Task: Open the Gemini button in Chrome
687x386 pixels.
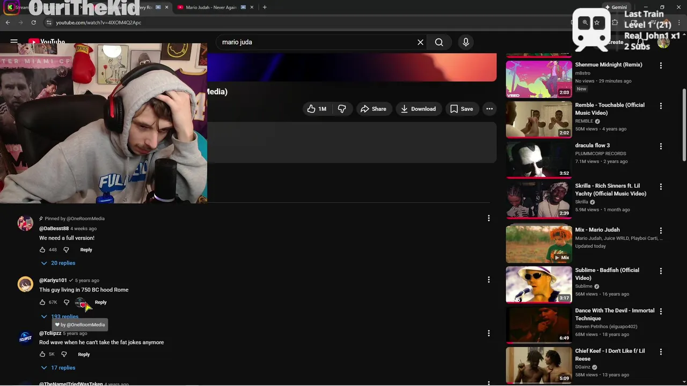Action: point(616,8)
